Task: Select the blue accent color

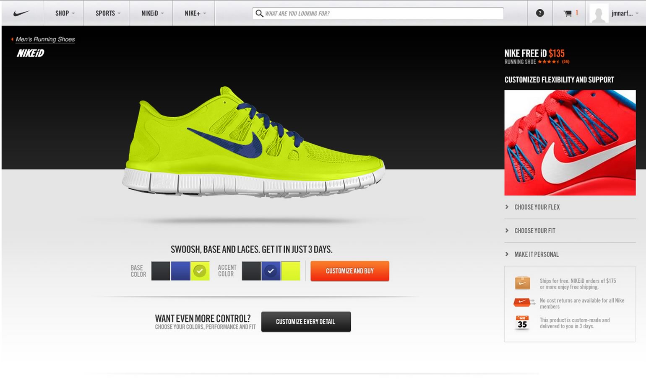Action: (x=271, y=271)
